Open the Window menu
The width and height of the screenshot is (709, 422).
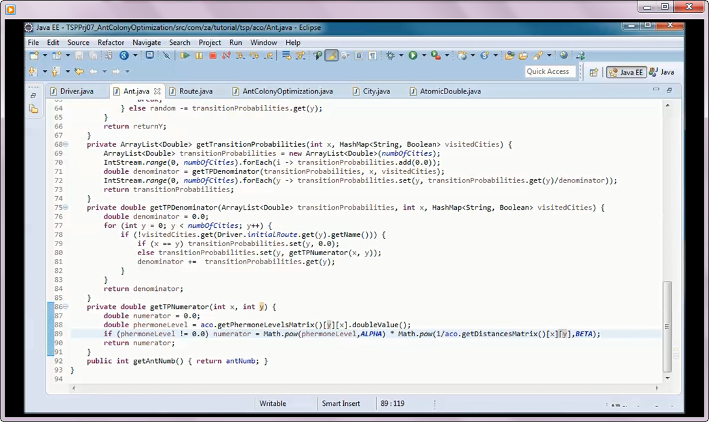pos(263,42)
